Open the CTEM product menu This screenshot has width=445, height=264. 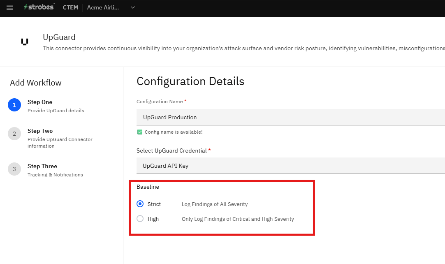[x=70, y=8]
